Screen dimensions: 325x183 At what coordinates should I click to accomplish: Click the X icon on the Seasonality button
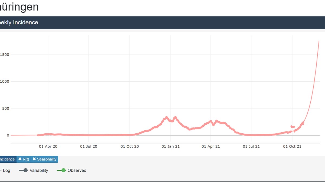34,159
